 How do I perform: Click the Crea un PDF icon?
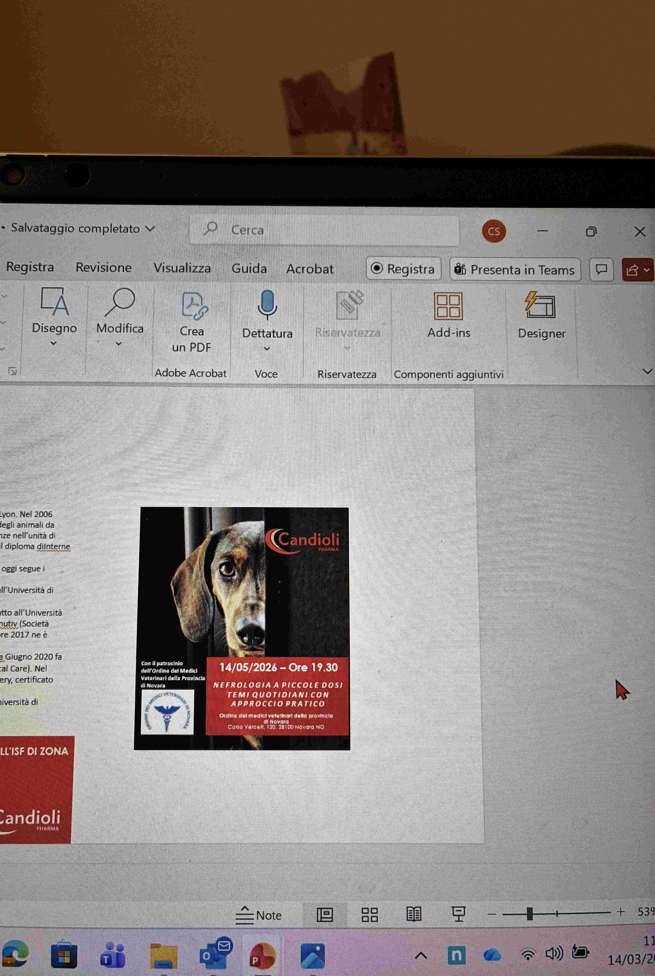click(193, 306)
